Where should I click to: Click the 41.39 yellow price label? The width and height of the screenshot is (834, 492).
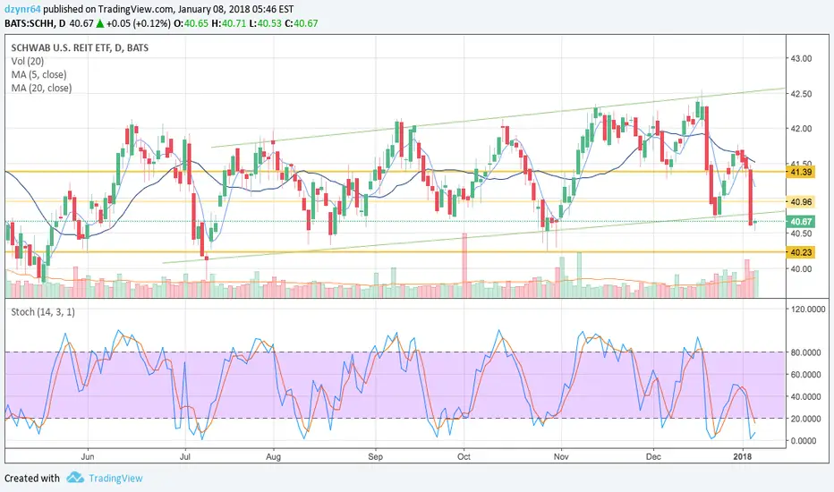801,172
